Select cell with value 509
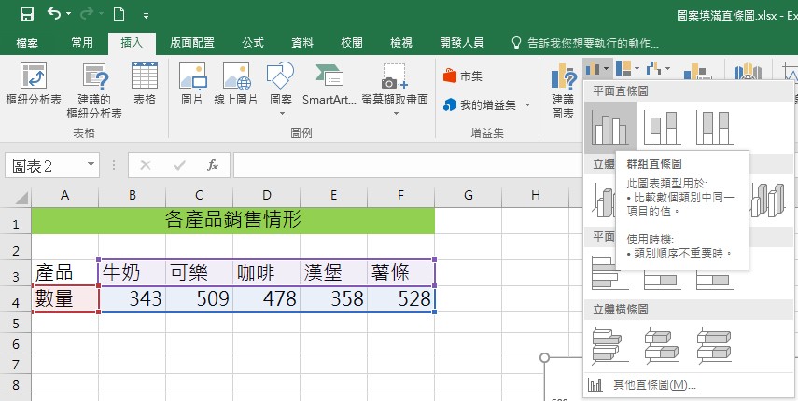 pos(200,299)
